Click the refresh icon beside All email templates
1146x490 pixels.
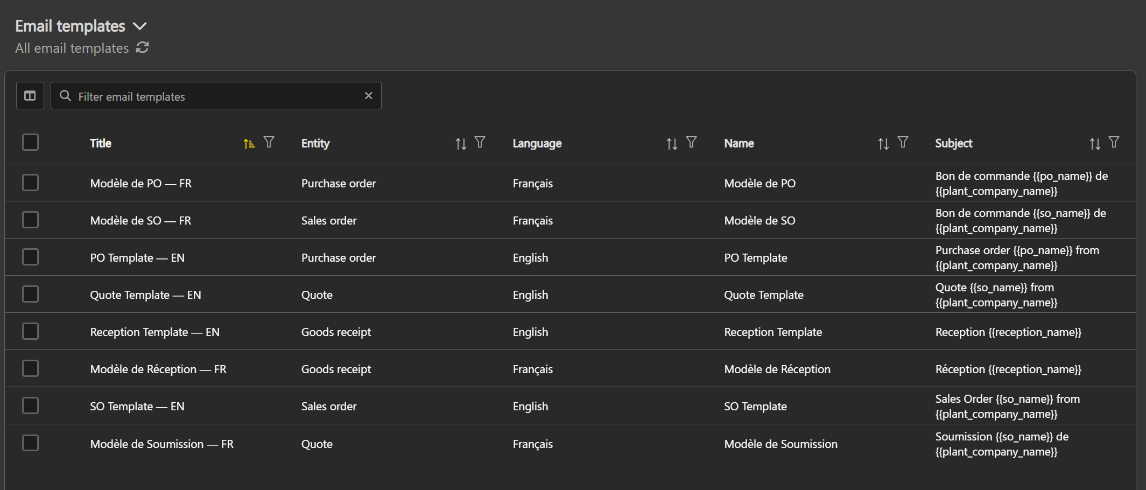(142, 48)
